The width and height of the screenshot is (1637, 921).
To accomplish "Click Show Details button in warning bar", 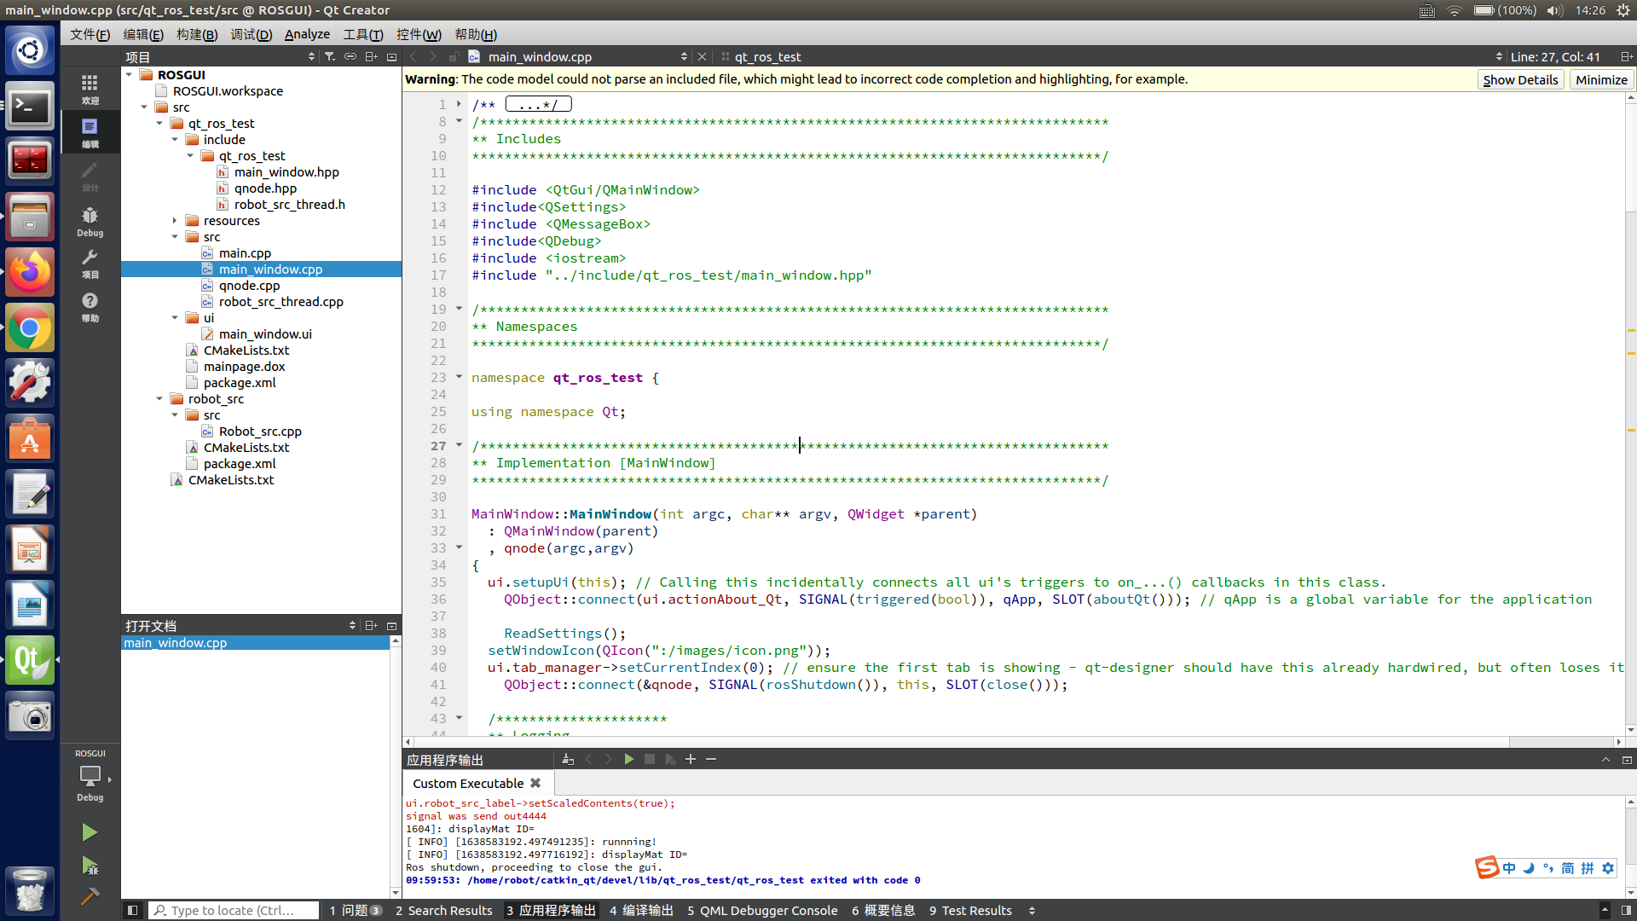I will coord(1521,78).
